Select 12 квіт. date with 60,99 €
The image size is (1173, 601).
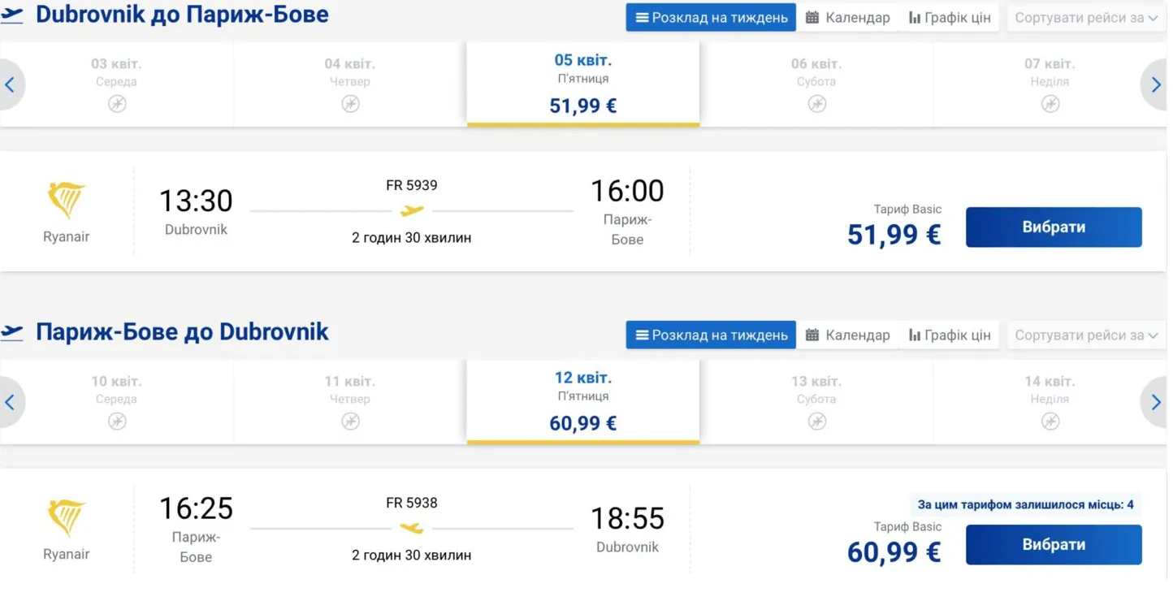(x=582, y=402)
